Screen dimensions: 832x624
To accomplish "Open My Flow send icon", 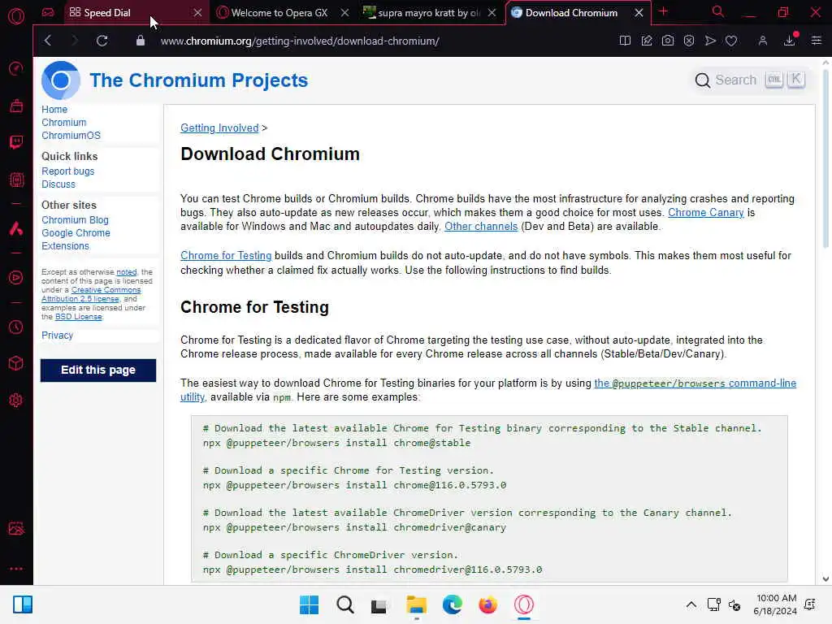I will point(710,41).
